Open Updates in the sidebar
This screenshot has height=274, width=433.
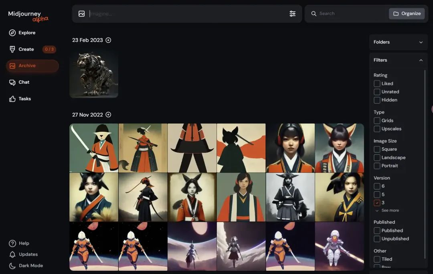coord(28,254)
